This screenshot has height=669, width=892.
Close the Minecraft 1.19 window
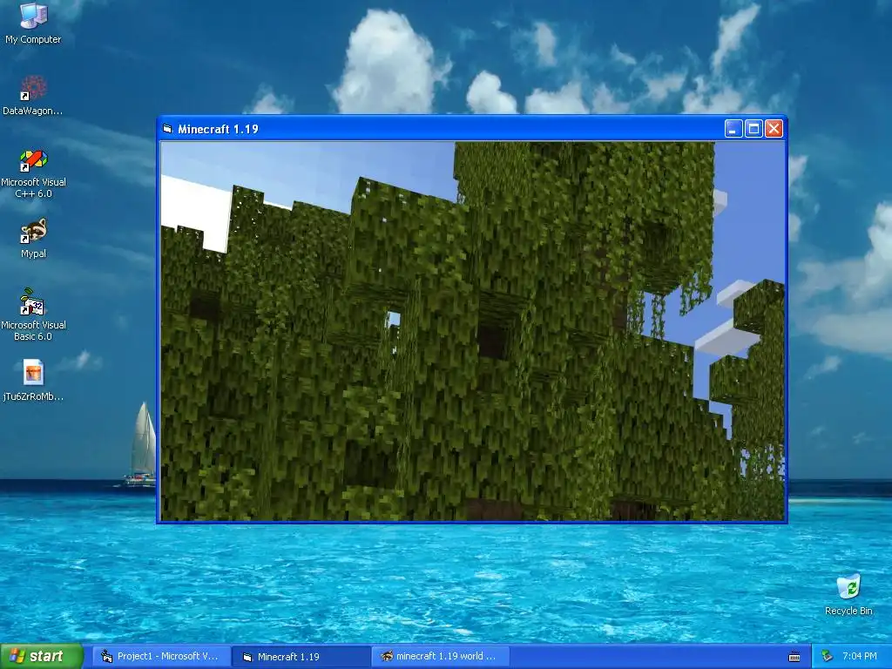point(774,129)
